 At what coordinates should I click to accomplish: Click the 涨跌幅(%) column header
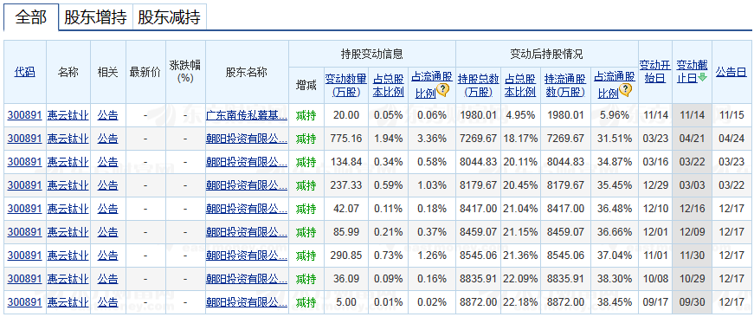185,71
